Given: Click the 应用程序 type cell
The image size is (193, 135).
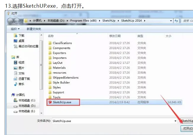Looking at the screenshot, I should (143, 102).
